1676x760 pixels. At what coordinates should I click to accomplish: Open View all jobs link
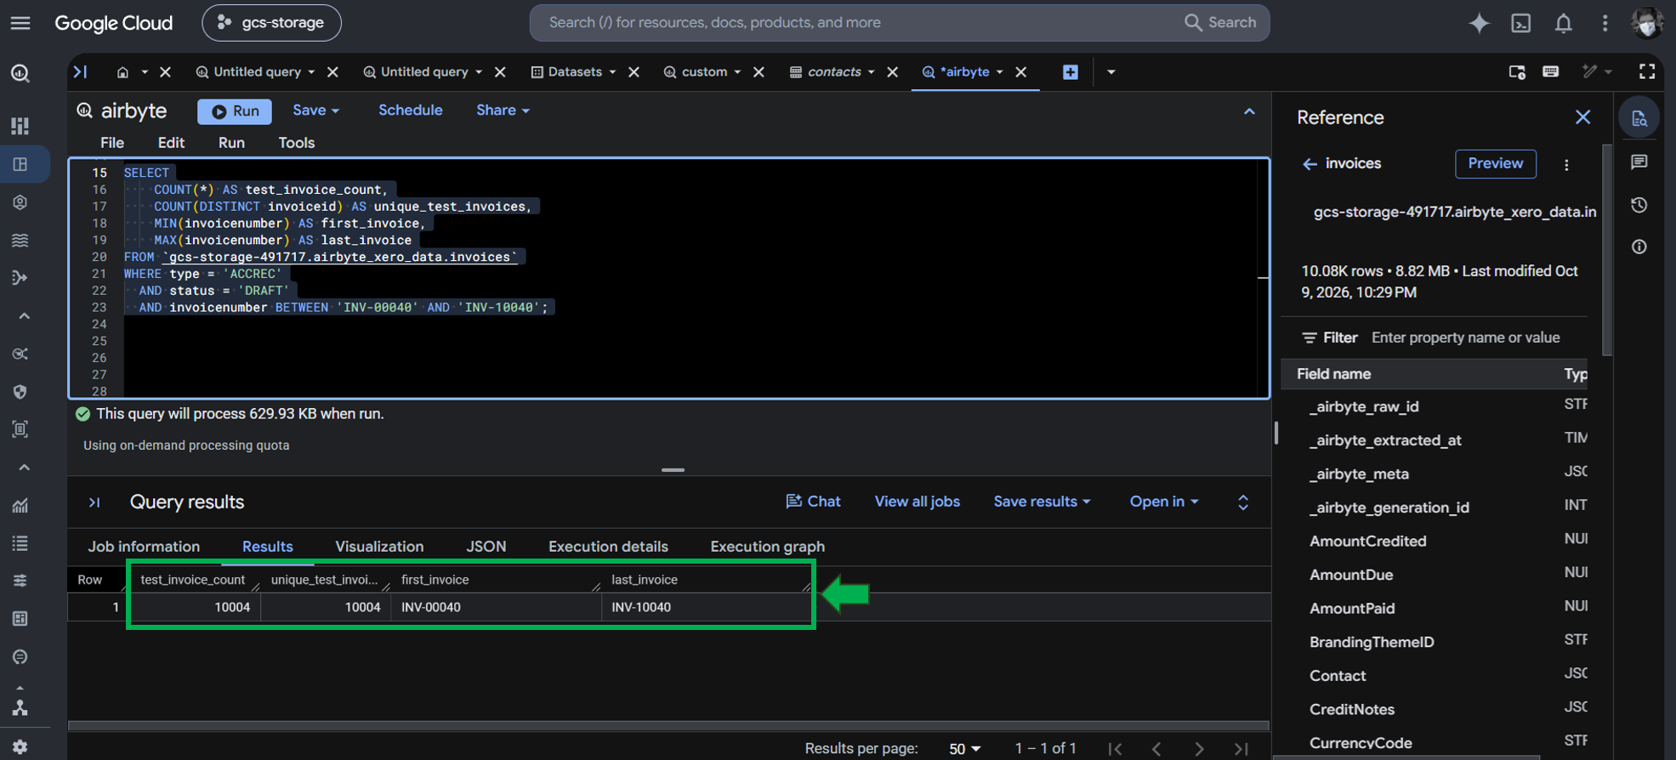[917, 502]
